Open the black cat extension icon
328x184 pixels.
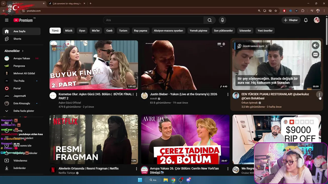296,11
